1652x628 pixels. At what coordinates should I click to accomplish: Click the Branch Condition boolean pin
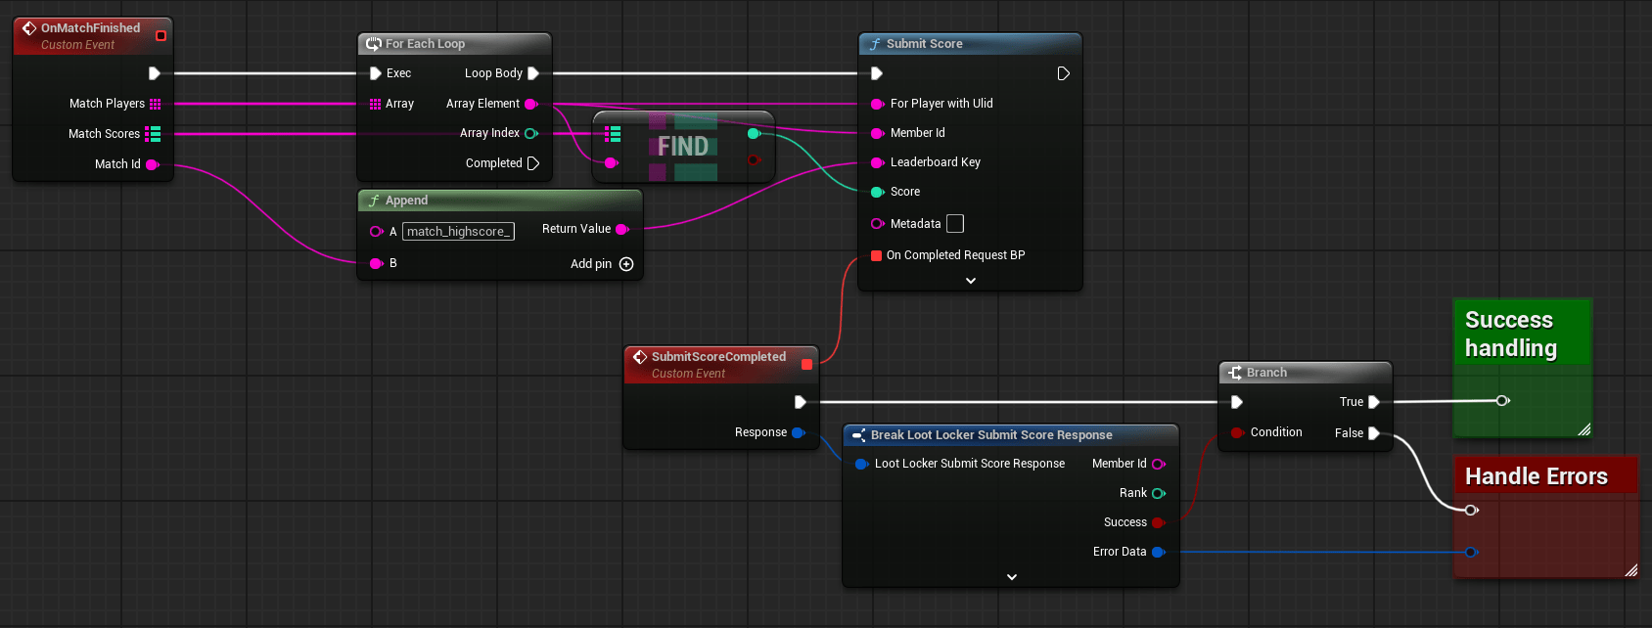pyautogui.click(x=1238, y=432)
